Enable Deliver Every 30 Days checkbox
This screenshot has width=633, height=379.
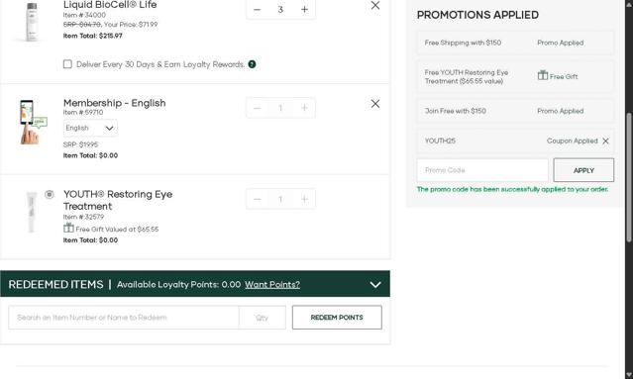67,64
